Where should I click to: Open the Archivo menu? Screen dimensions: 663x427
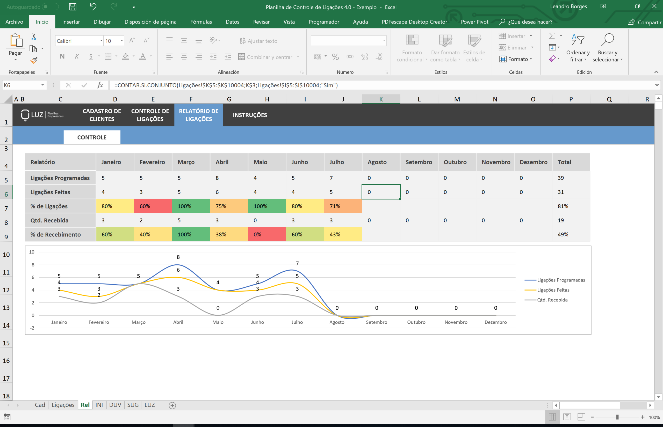point(14,22)
